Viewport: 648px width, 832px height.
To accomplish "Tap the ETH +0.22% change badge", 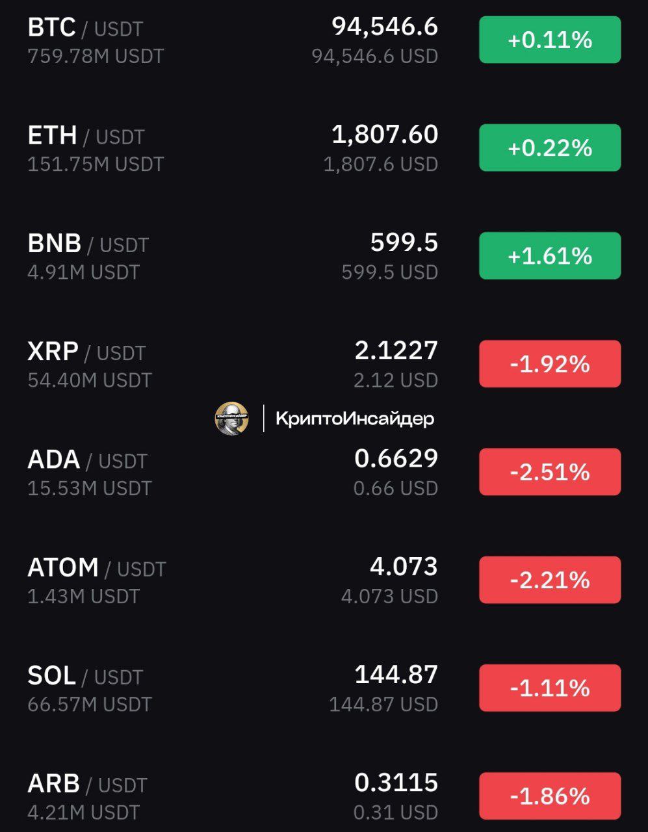I will (550, 148).
